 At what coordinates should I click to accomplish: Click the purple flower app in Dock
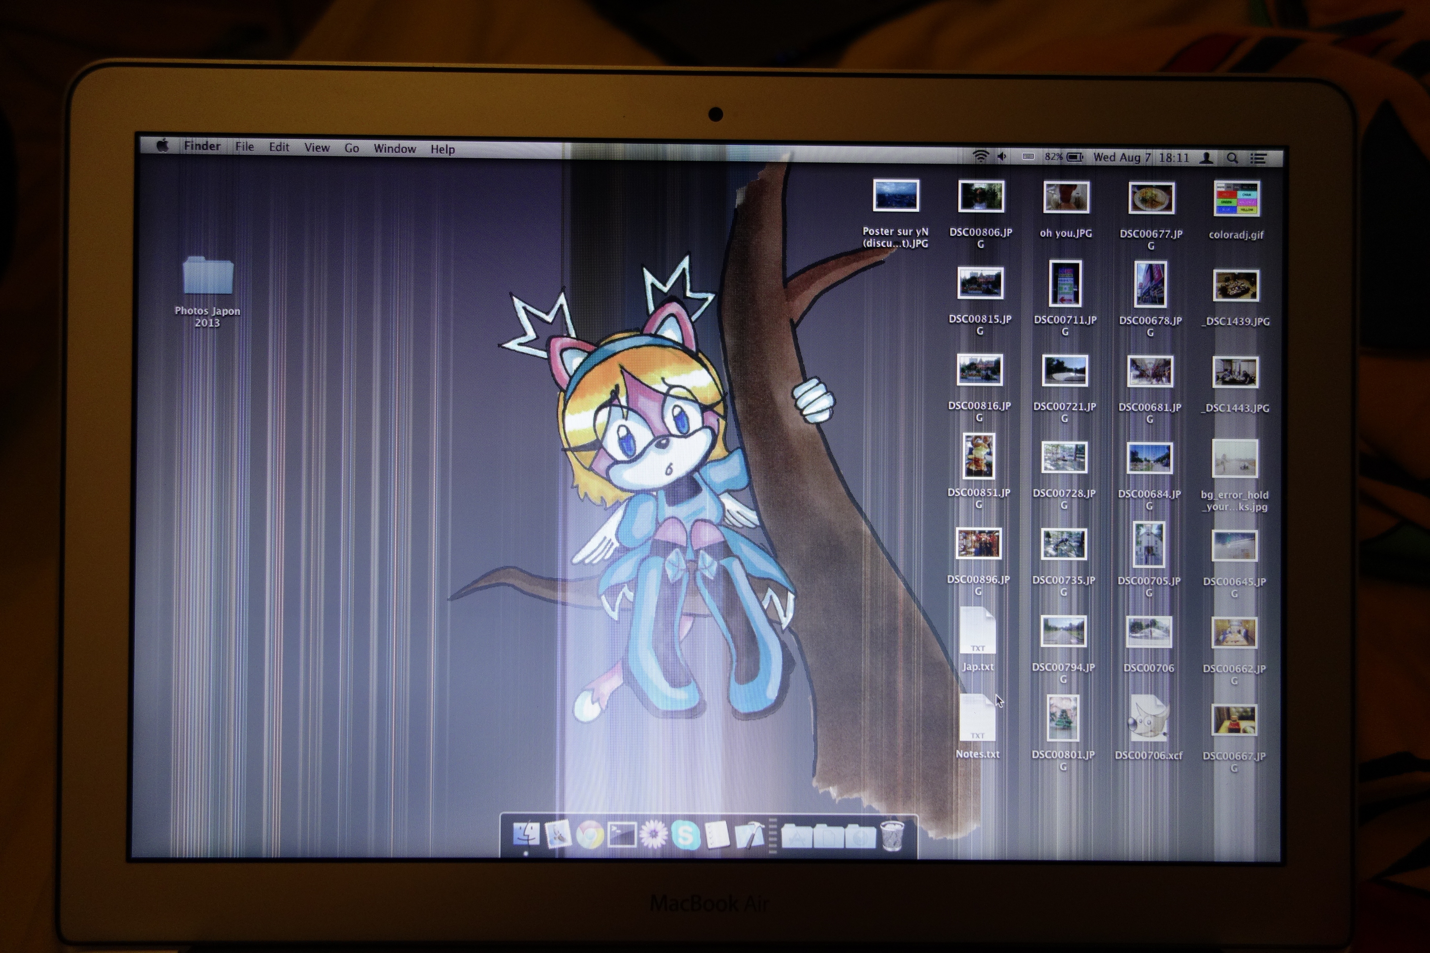654,834
